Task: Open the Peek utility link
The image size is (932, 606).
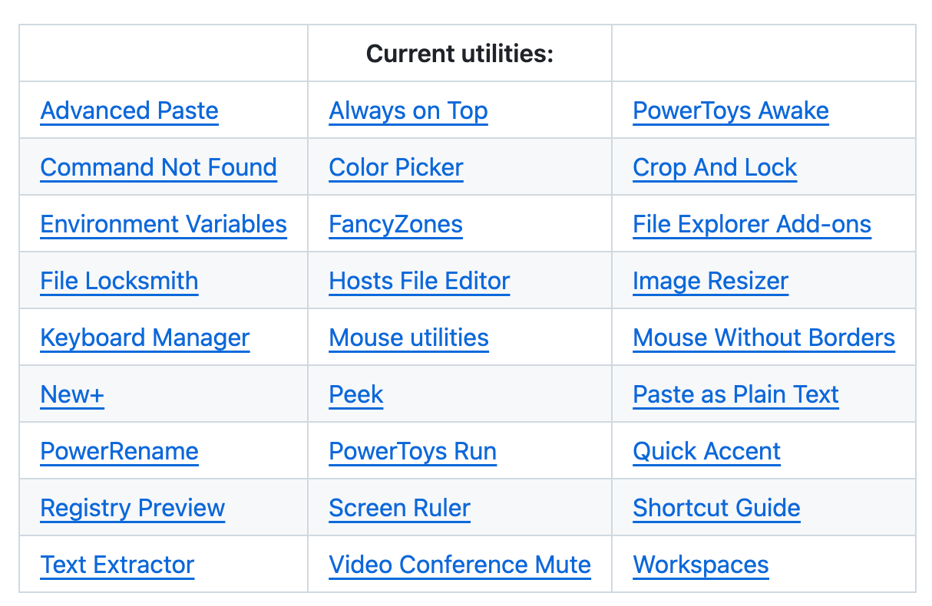Action: (356, 394)
